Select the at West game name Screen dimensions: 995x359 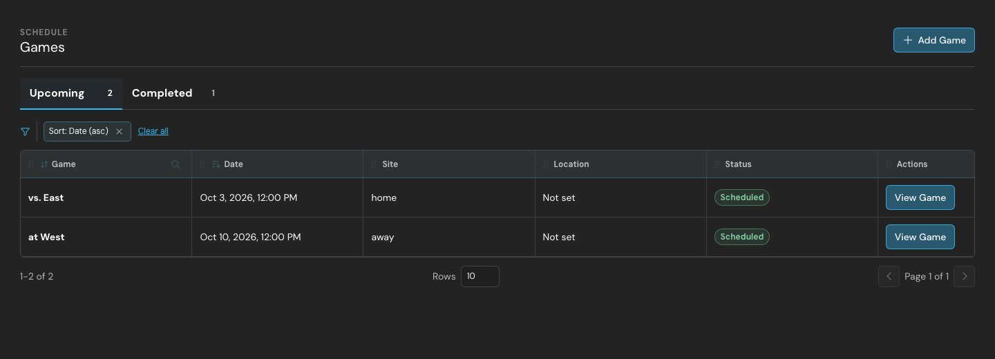click(46, 237)
